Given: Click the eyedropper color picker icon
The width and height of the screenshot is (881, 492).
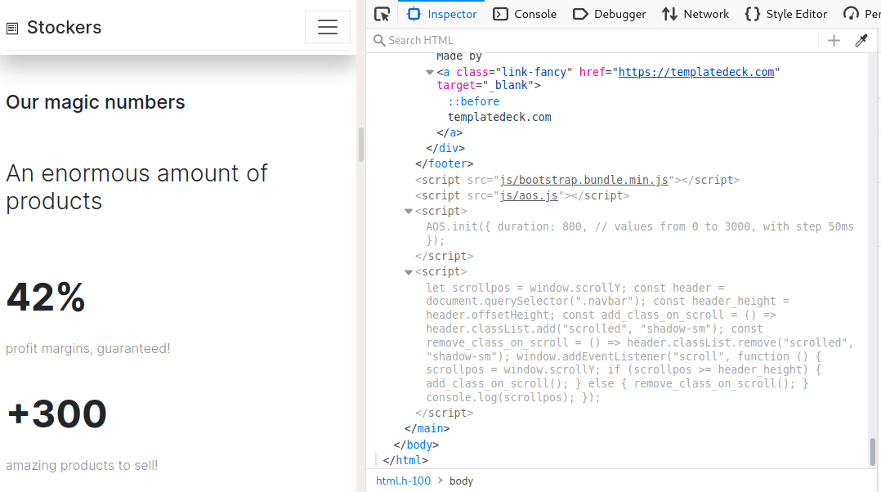Looking at the screenshot, I should click(x=861, y=40).
